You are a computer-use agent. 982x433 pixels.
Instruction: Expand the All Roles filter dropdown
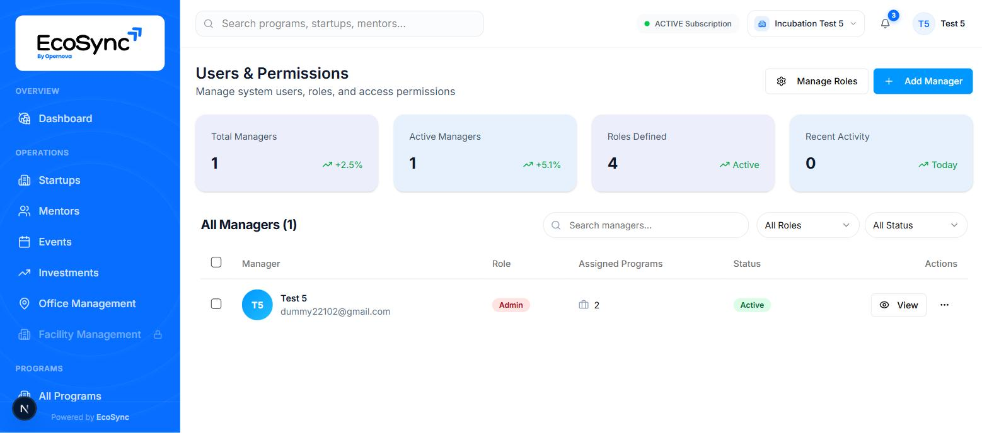[807, 225]
